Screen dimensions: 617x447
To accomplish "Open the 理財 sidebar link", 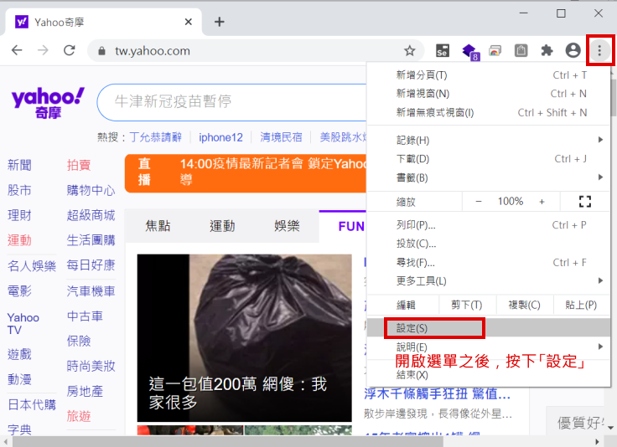I will [19, 215].
